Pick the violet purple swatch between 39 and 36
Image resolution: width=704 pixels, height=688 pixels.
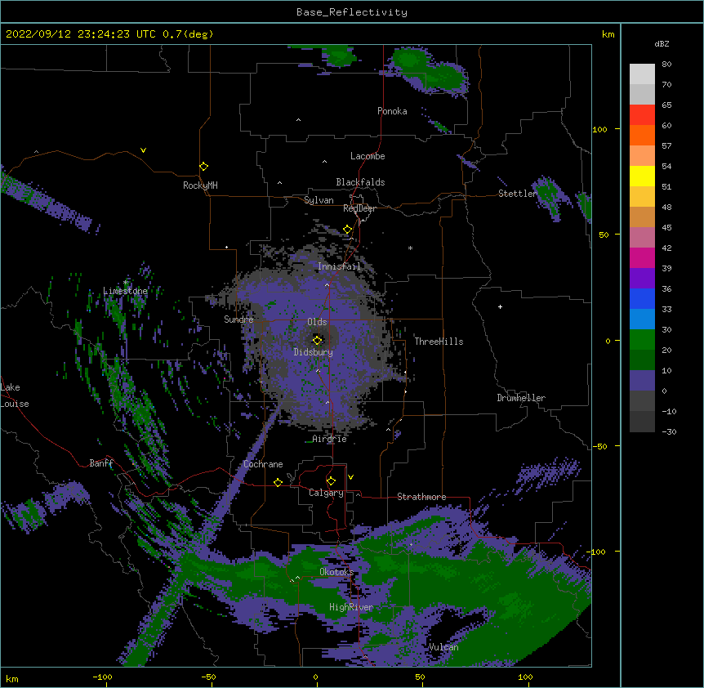(x=642, y=278)
